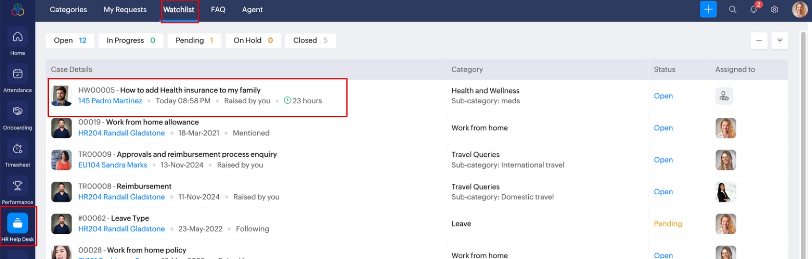The width and height of the screenshot is (812, 259).
Task: Open settings gear icon
Action: 774,9
